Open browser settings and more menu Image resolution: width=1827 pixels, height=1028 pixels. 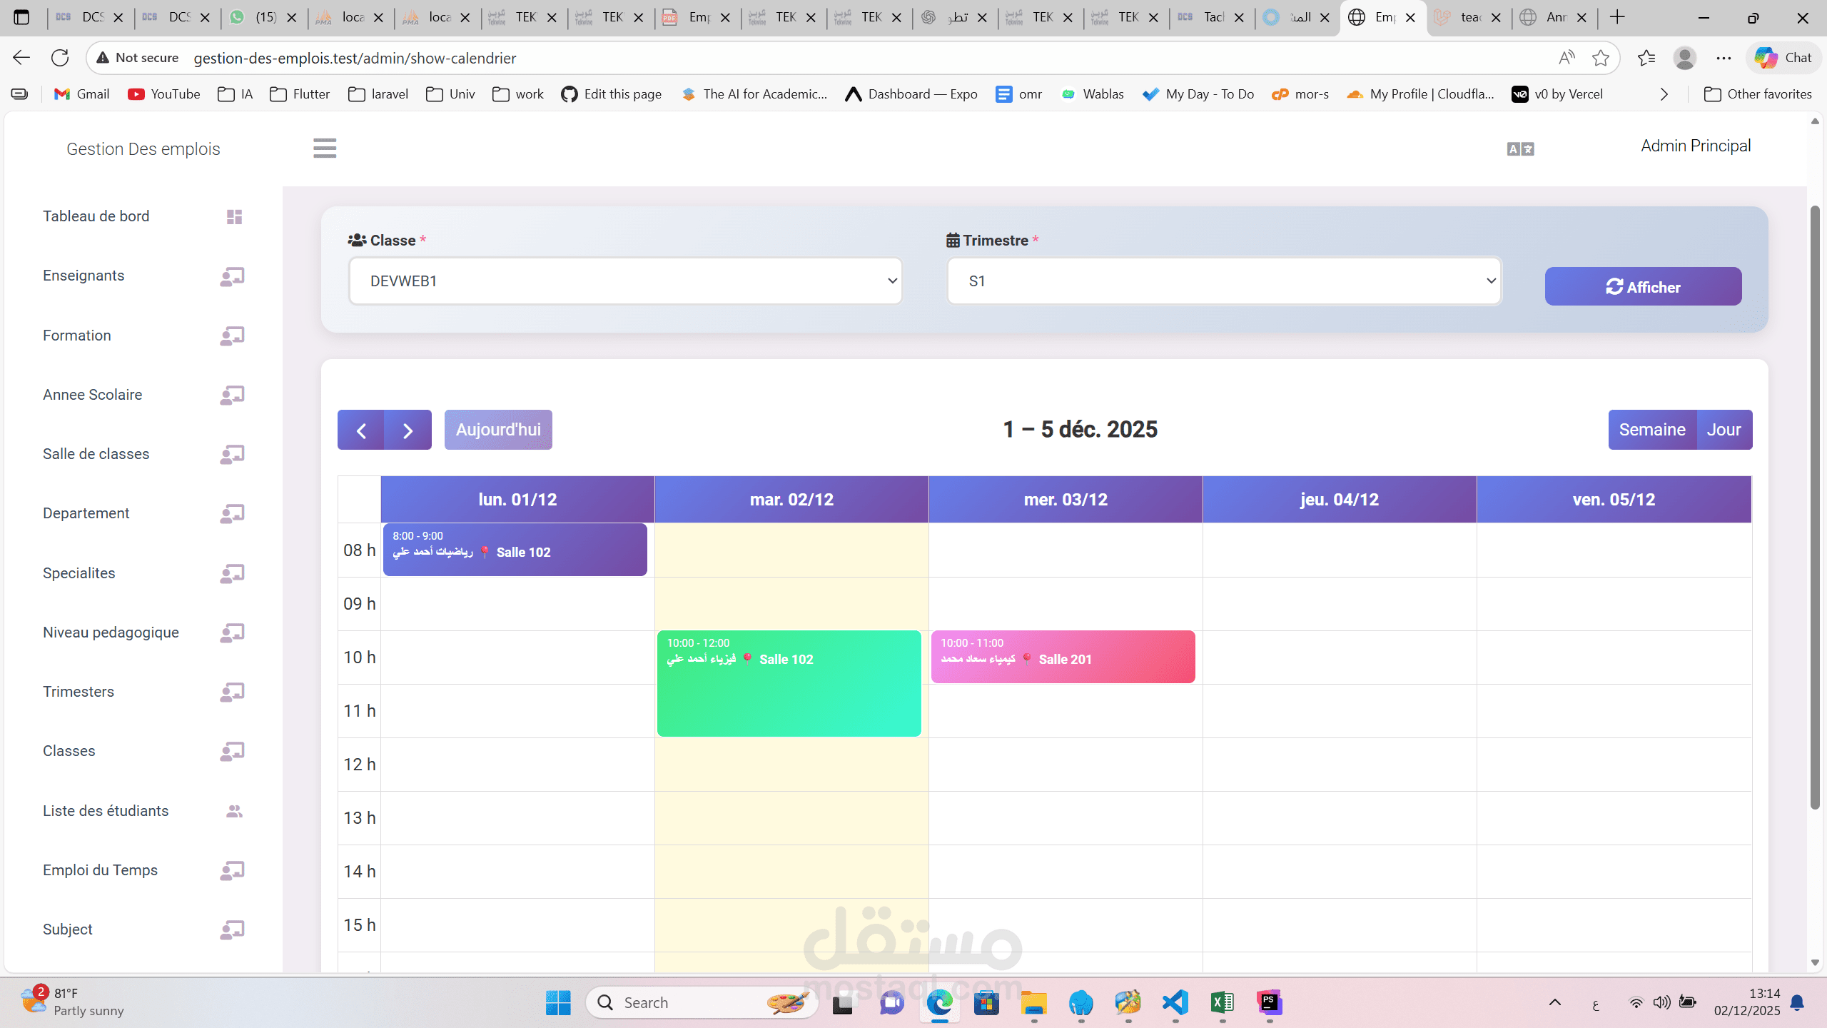1724,58
